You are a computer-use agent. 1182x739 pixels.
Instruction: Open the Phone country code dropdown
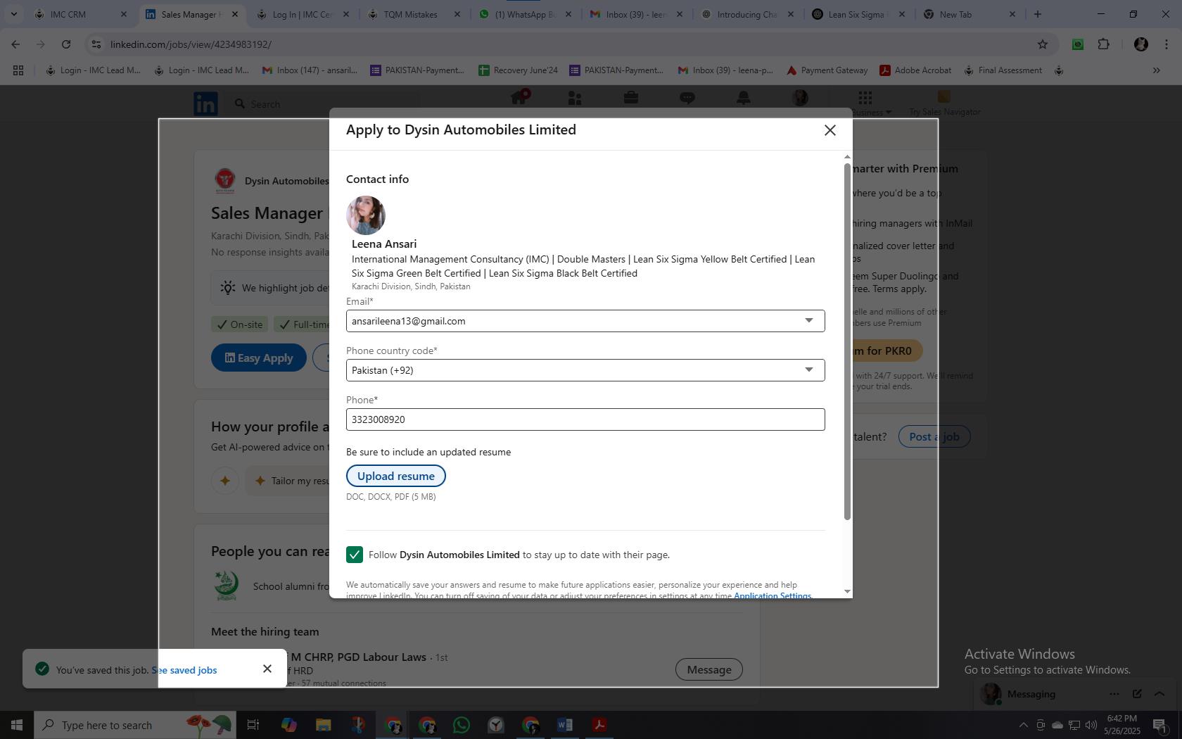585,370
